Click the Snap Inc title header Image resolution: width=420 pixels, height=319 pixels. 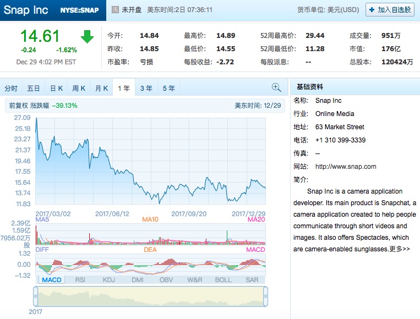point(26,10)
